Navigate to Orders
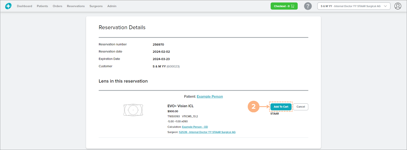Screen dimensions: 407x150 57,6
